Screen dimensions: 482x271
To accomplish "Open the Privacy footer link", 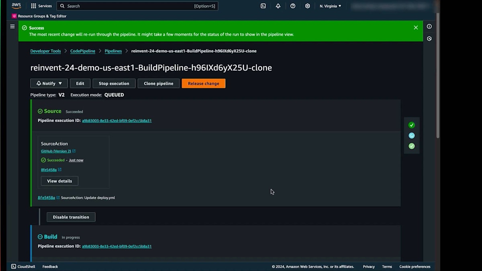I will [369, 267].
